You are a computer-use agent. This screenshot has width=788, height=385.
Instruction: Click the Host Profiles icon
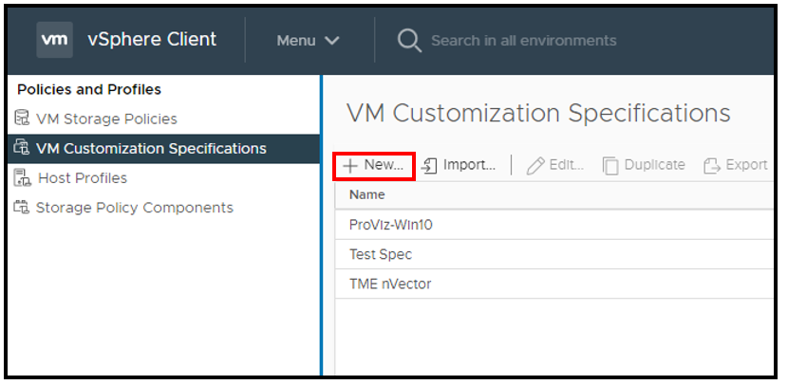(x=23, y=177)
